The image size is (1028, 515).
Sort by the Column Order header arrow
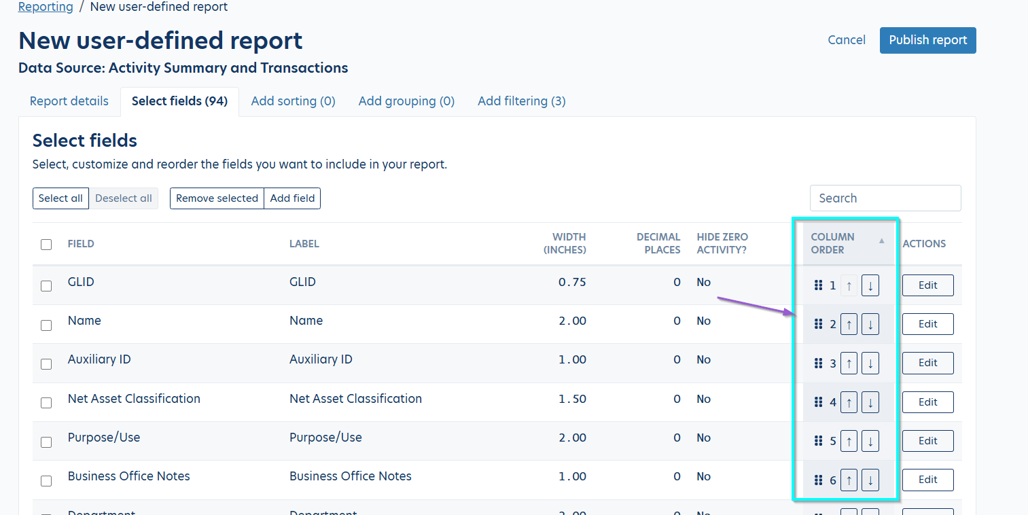[881, 241]
